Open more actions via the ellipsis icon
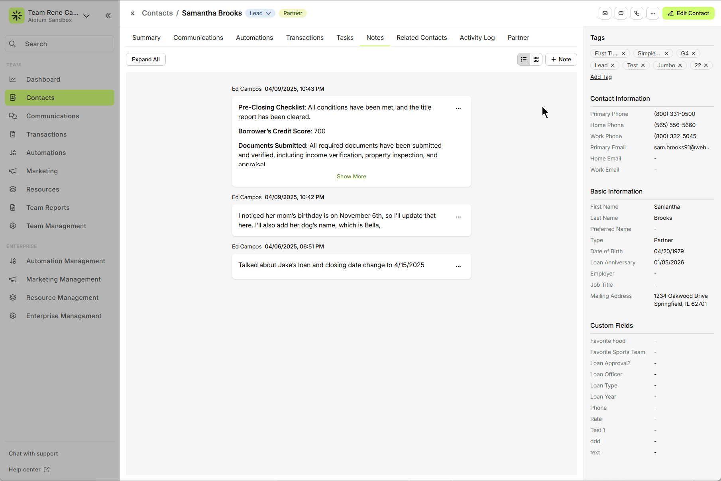The width and height of the screenshot is (721, 481). click(x=652, y=13)
